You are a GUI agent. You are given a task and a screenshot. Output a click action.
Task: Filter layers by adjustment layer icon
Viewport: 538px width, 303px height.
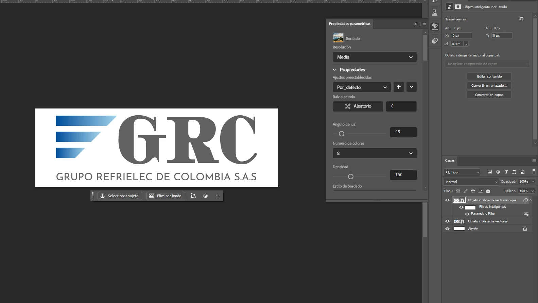pyautogui.click(x=498, y=172)
